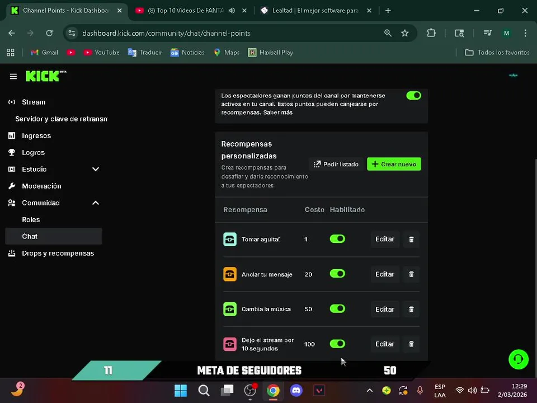
Task: Switch to the YouTube Top 10 Videos tab
Action: [185, 11]
